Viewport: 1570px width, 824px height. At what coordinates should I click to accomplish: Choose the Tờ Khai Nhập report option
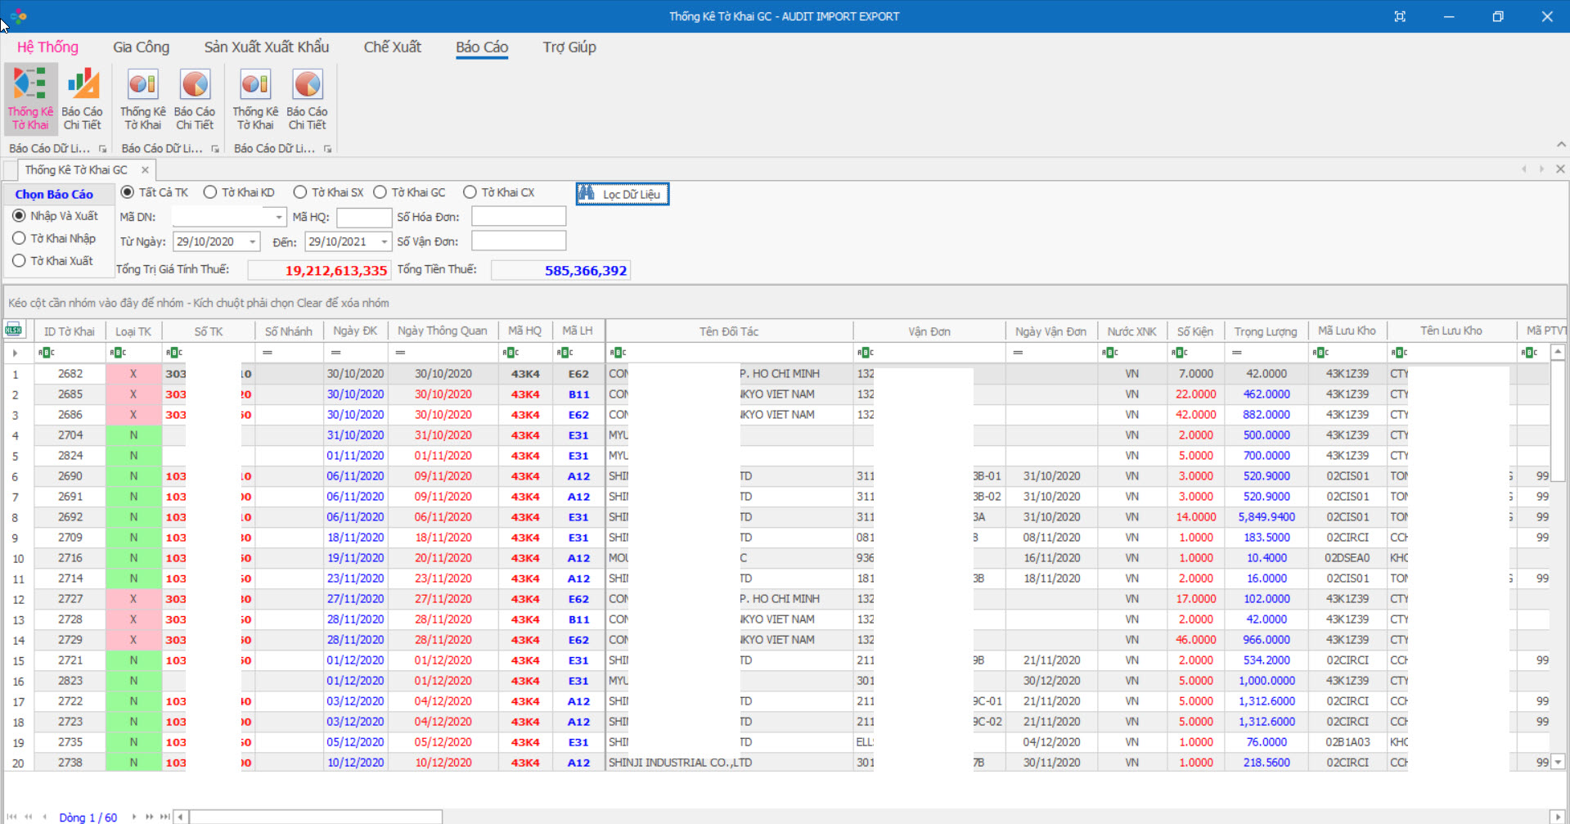[x=19, y=238]
